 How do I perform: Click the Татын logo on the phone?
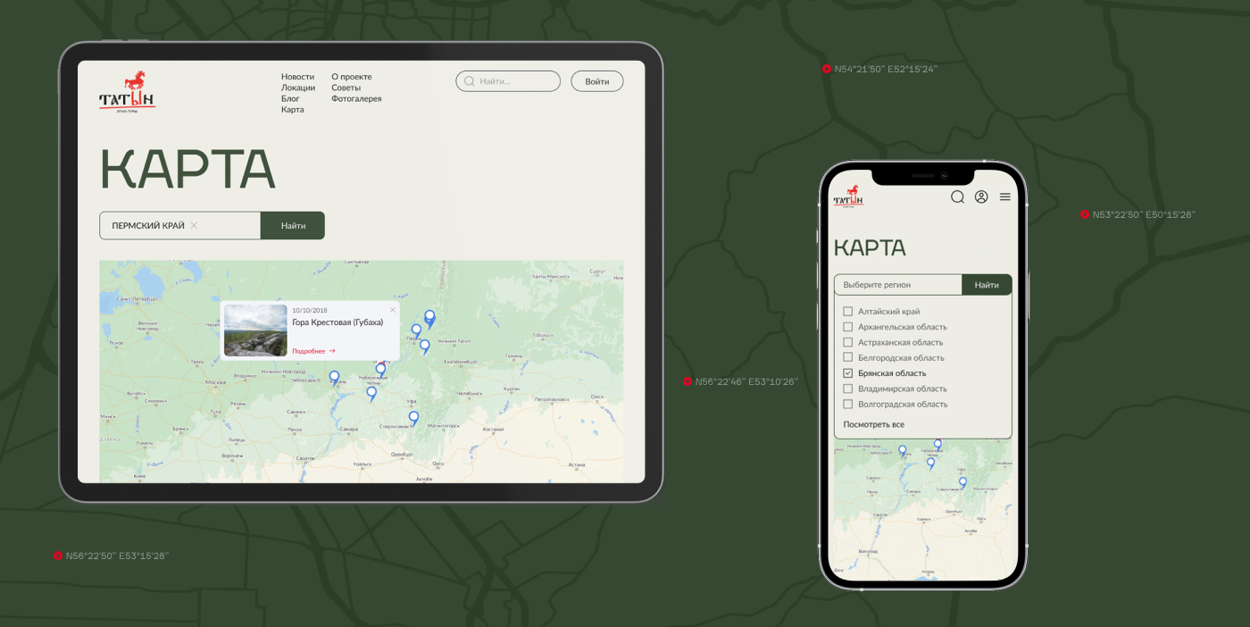pyautogui.click(x=848, y=196)
